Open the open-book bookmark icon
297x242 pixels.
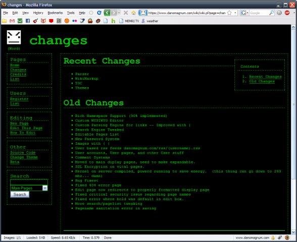pos(43,21)
